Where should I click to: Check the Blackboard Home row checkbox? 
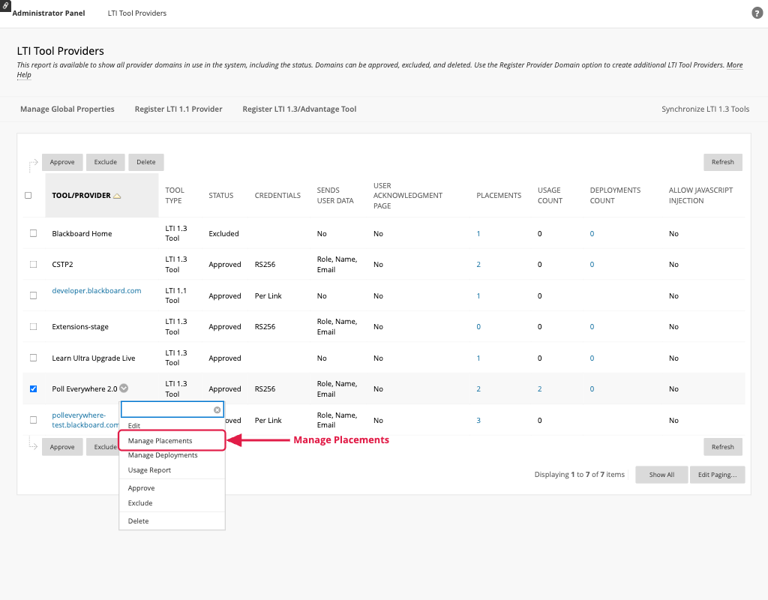33,233
